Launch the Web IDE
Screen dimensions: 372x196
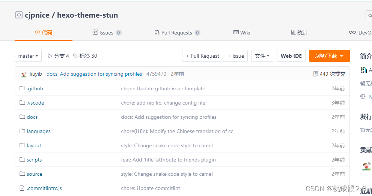pyautogui.click(x=291, y=56)
